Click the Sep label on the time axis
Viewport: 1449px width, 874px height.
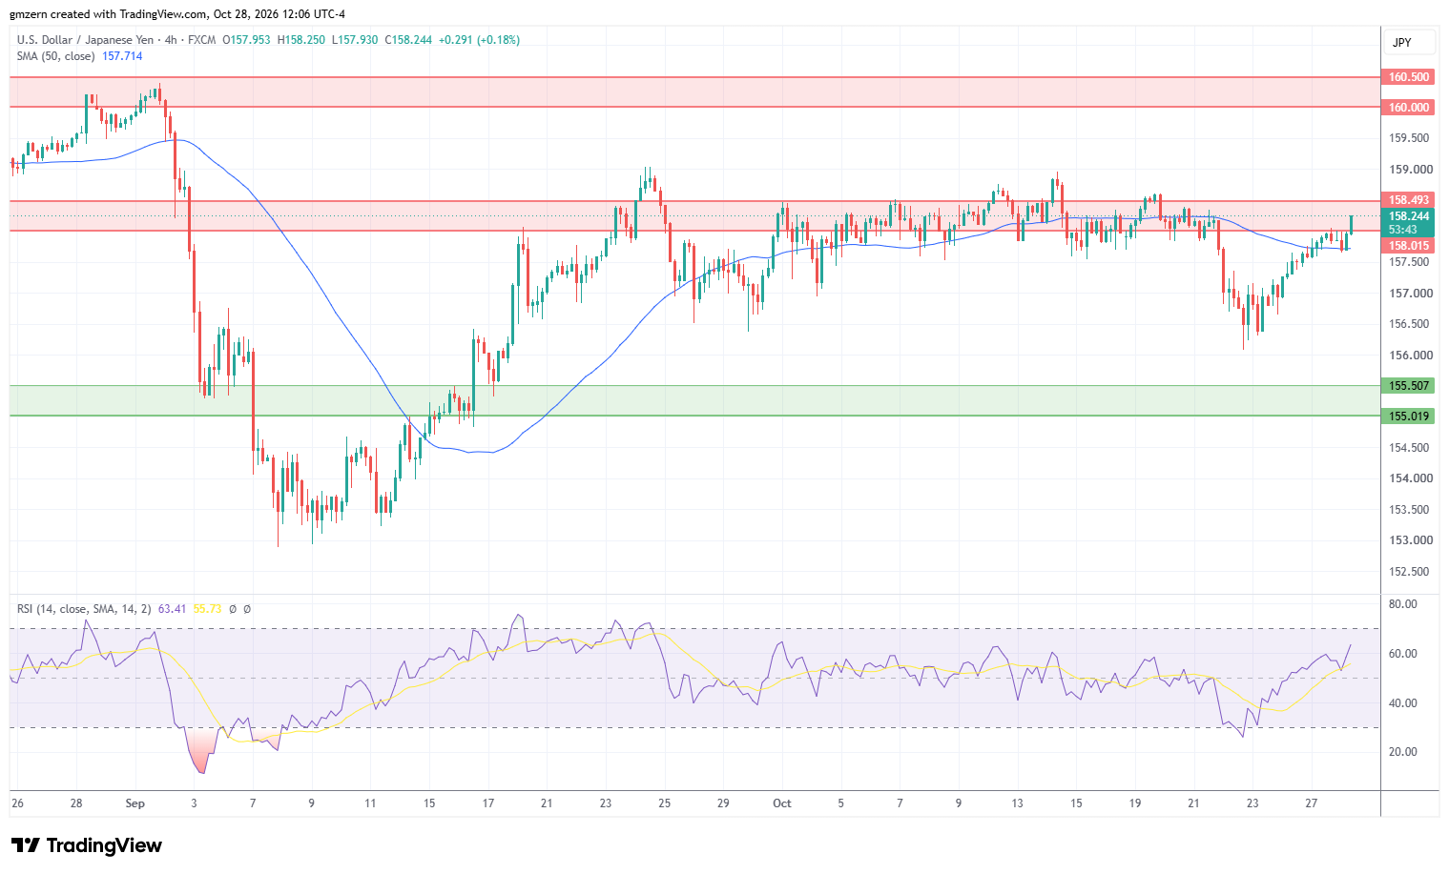tap(135, 803)
